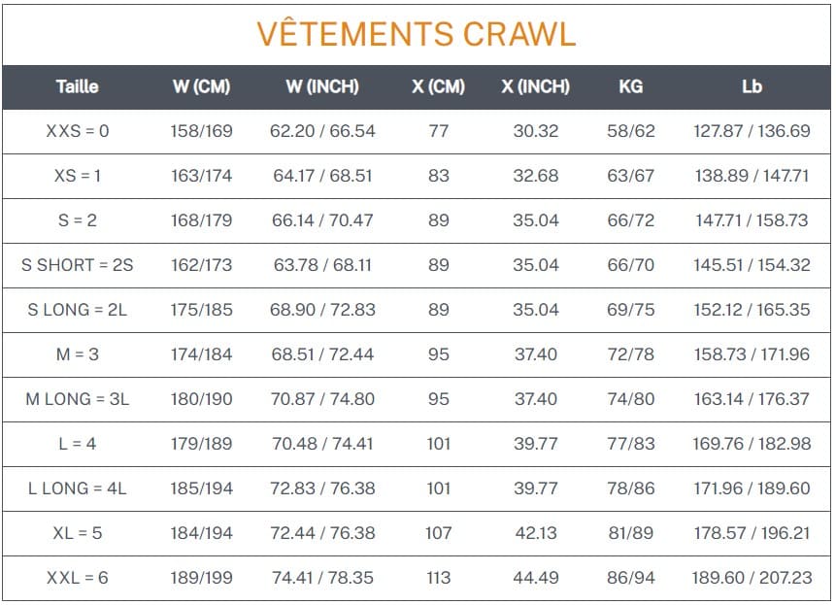Screen dimensions: 836x605
Task: Click the XXS = 0 size row
Action: [417, 131]
